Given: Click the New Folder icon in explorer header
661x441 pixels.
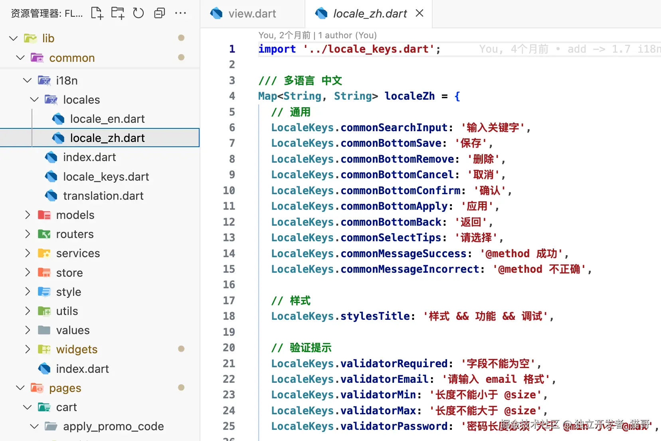Looking at the screenshot, I should 118,13.
